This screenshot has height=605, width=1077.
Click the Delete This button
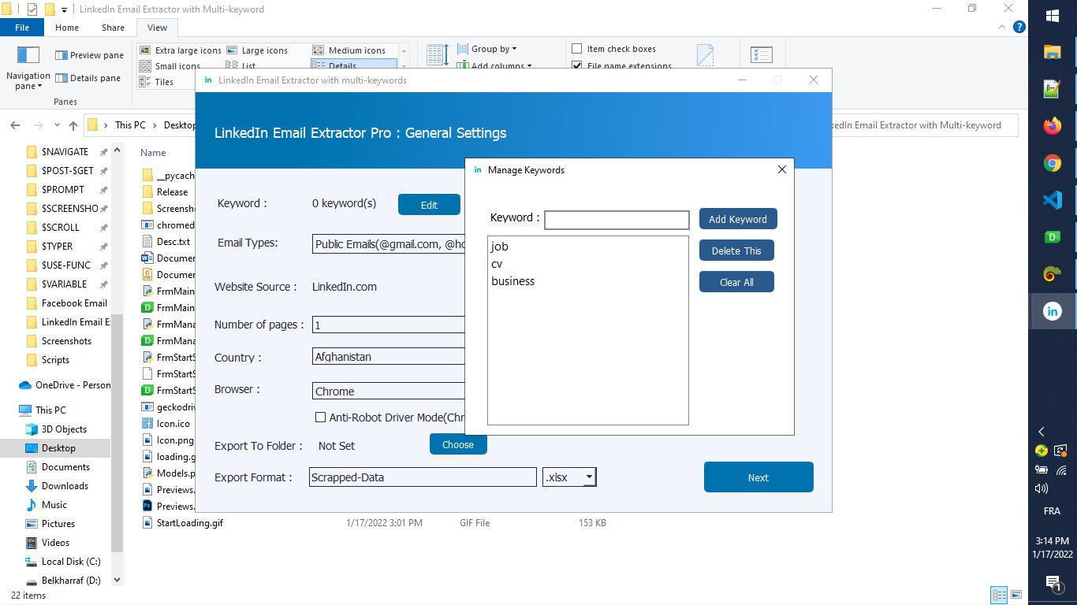pos(736,251)
